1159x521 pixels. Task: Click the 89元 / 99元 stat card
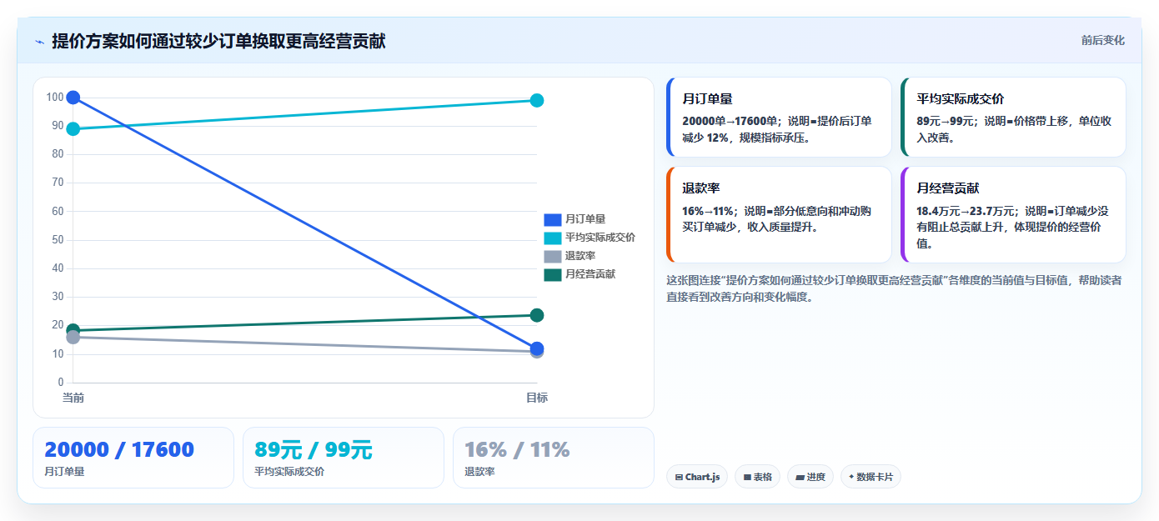344,458
